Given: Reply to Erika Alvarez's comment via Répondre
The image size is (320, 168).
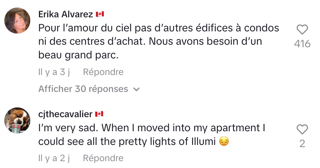Looking at the screenshot, I should coord(103,72).
